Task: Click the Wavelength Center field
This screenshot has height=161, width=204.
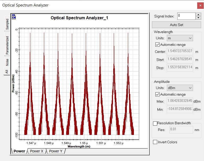Action: (180, 52)
